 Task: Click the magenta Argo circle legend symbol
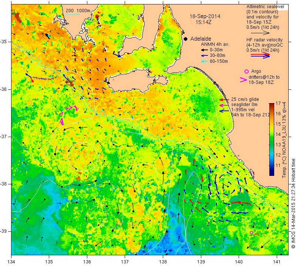coord(246,71)
